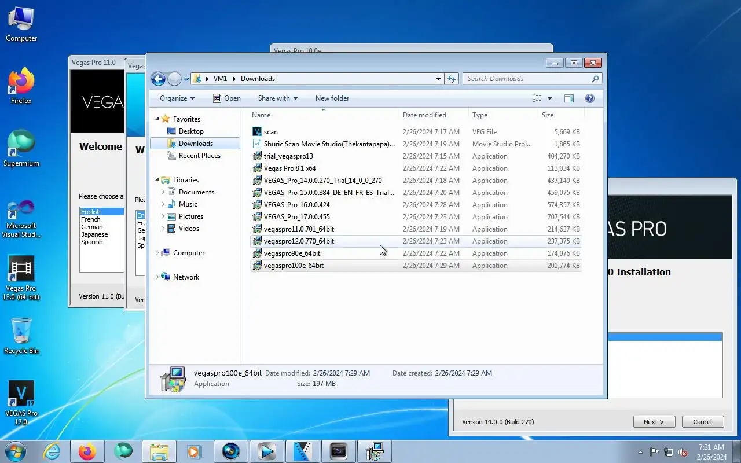
Task: Select VEGAS_Pro_17.0.0.455 file
Action: tap(416, 217)
